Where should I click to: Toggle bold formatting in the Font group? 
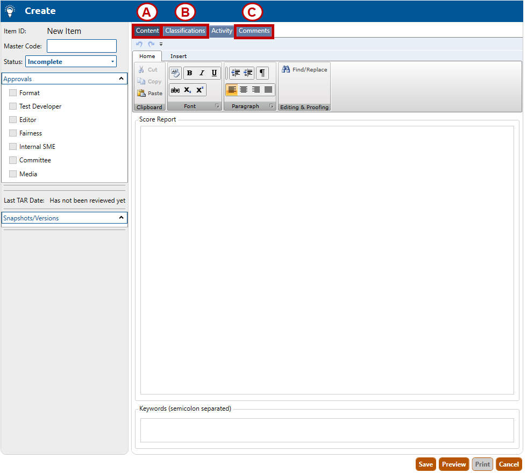189,73
